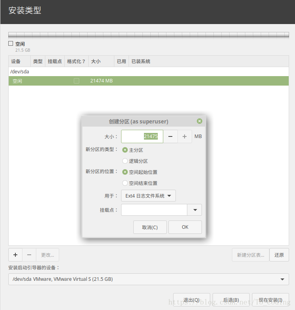
Task: Revert changes with 还原 button
Action: (x=279, y=255)
